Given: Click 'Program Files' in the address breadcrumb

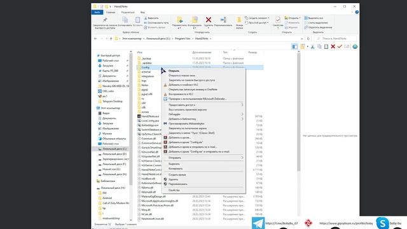Looking at the screenshot, I should (183, 39).
